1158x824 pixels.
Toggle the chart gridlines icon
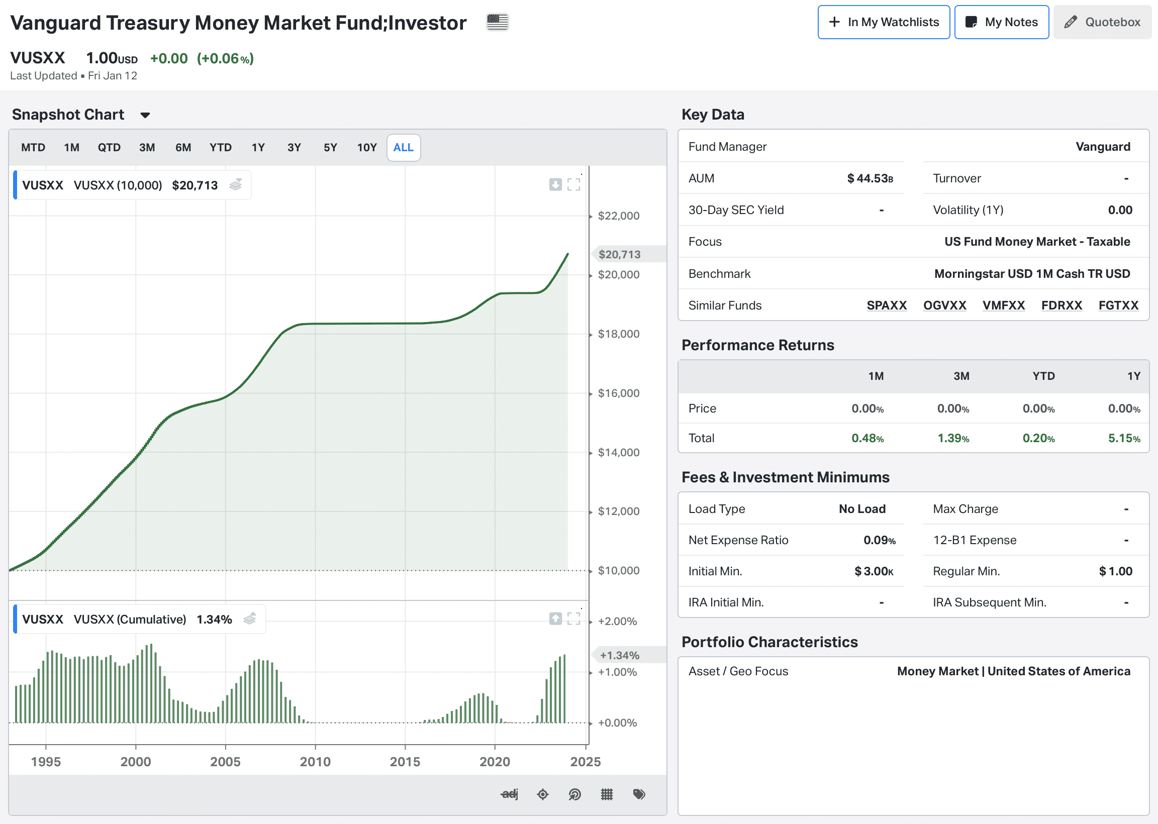[x=607, y=794]
